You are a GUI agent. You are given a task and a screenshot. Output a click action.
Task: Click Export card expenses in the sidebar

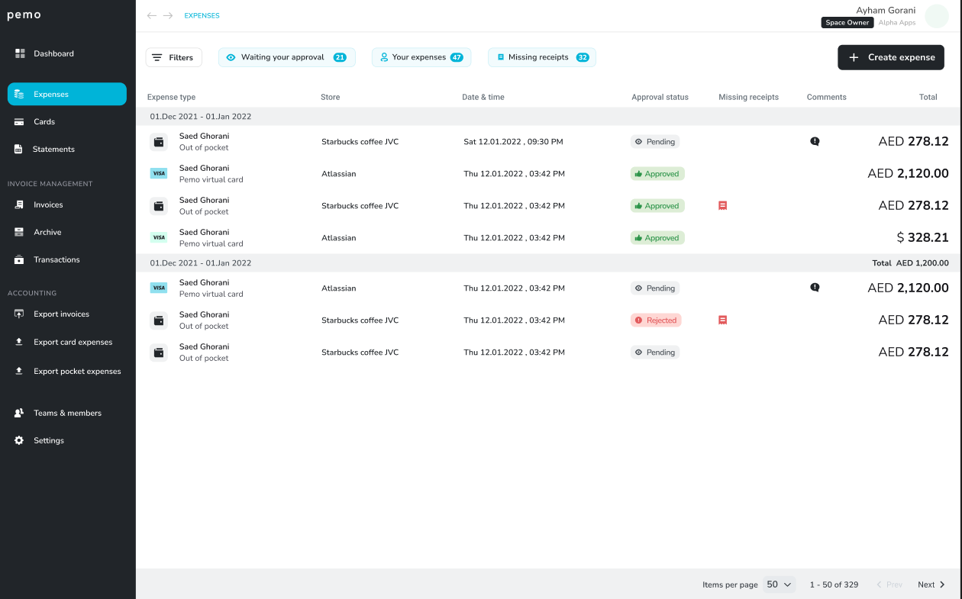pos(73,342)
